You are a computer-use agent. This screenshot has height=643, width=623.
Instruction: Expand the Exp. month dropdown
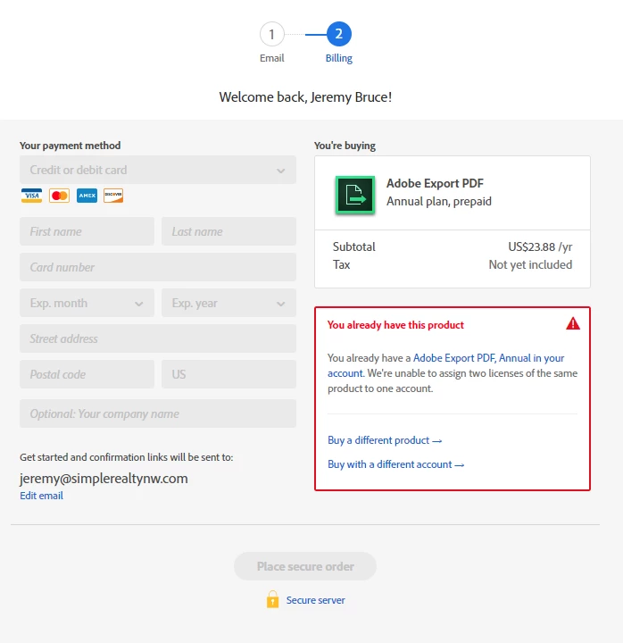coord(87,303)
